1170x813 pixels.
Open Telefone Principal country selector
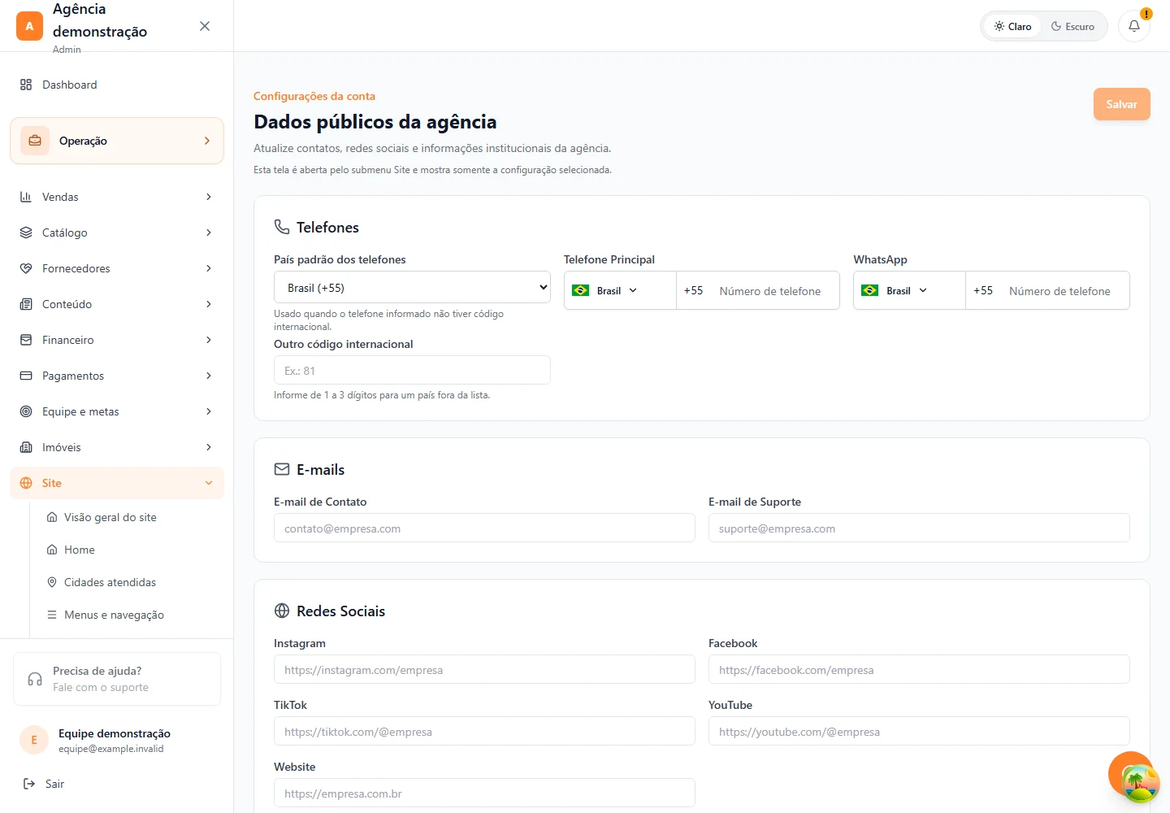pyautogui.click(x=620, y=290)
